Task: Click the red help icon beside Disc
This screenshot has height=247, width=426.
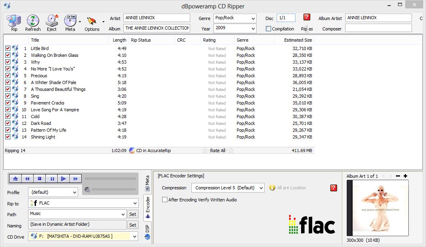Action: [x=307, y=17]
